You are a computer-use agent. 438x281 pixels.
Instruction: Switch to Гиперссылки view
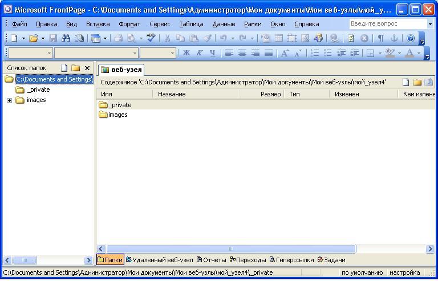(x=291, y=260)
